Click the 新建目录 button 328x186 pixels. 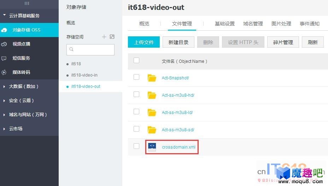(178, 42)
